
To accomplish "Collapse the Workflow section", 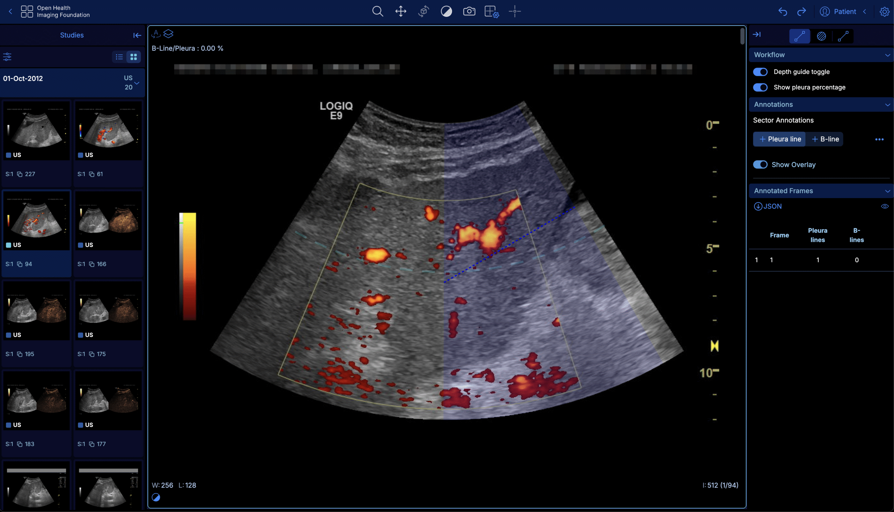I will 888,55.
